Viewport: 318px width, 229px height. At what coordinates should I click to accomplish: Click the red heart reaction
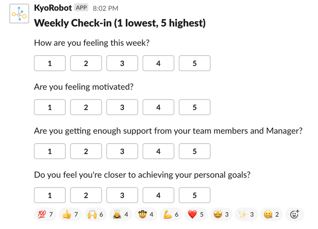pyautogui.click(x=196, y=214)
